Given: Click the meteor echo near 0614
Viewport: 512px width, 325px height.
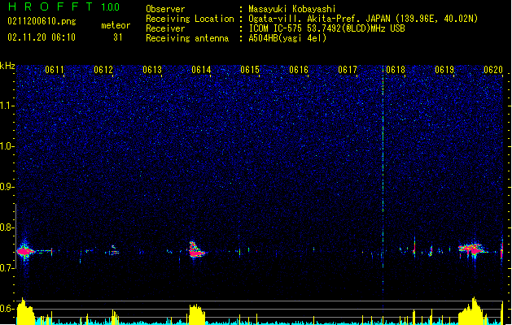Looking at the screenshot, I should 196,250.
